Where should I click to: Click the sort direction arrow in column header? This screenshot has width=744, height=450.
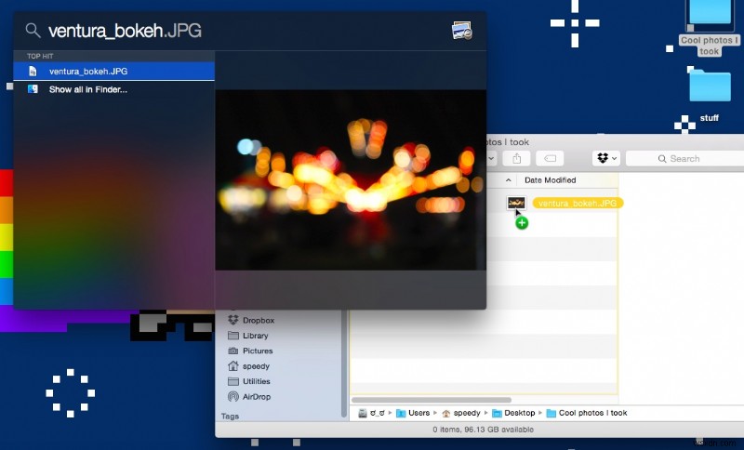click(508, 180)
